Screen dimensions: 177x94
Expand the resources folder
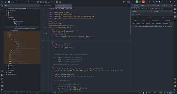[x=10, y=30]
